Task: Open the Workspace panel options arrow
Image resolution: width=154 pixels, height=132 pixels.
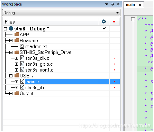Action: pos(107,4)
